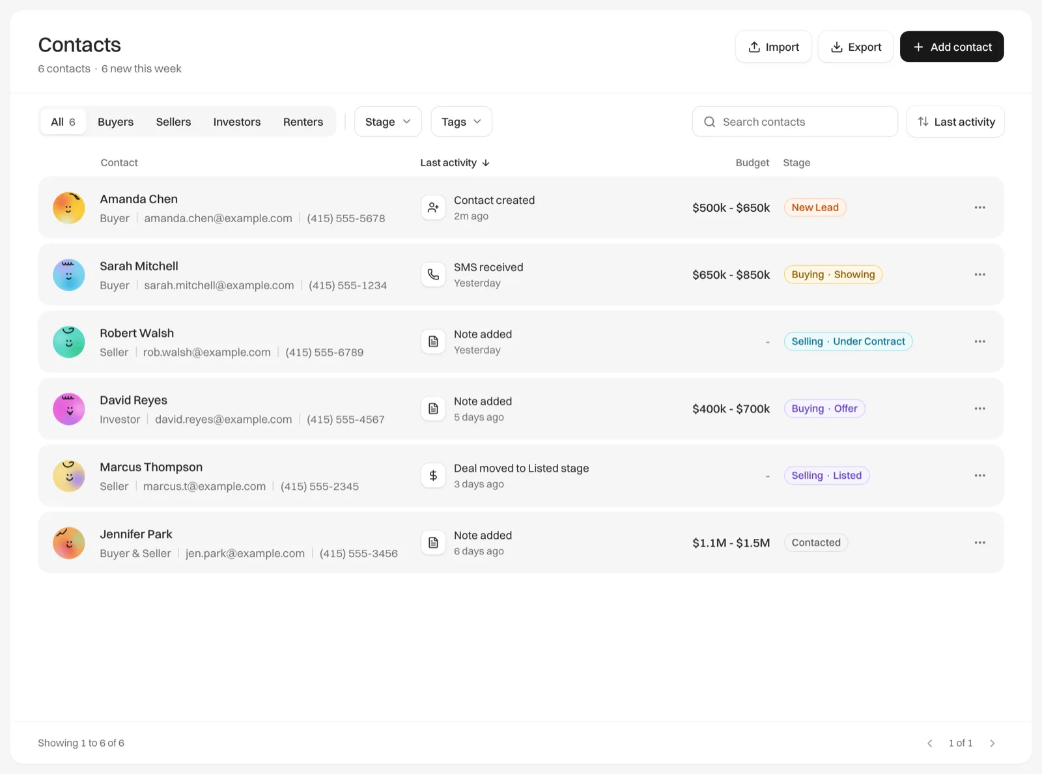Expand the Stage filter dropdown
1042x774 pixels.
(x=388, y=122)
